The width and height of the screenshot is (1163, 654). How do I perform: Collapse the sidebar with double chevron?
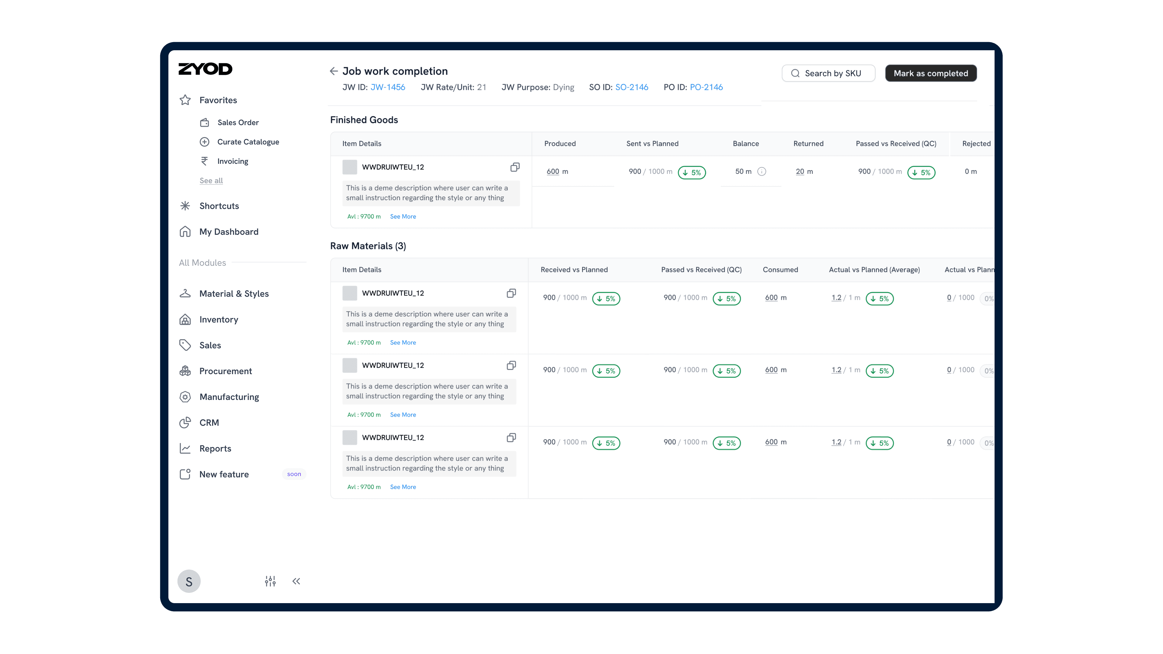coord(296,581)
